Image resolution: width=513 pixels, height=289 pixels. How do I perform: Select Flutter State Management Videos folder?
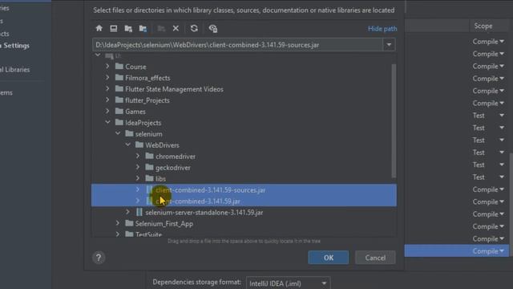point(174,89)
